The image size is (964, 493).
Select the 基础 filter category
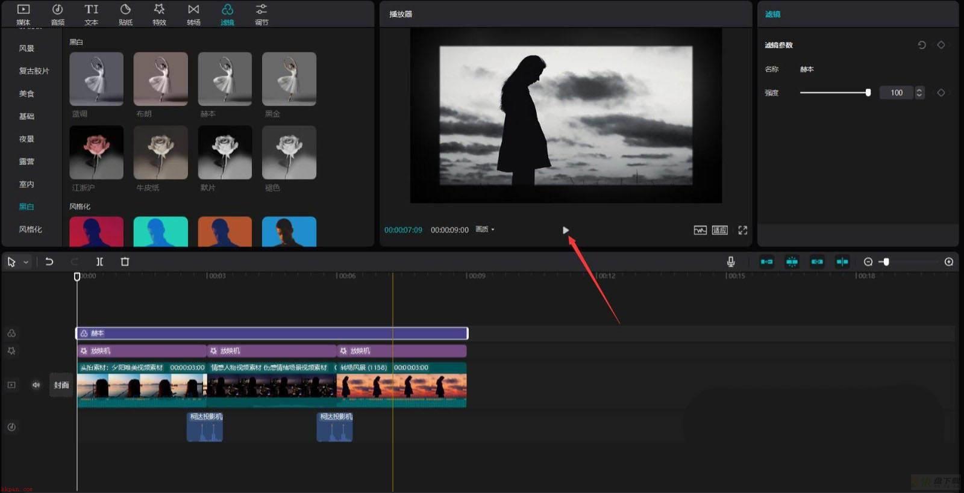(27, 116)
